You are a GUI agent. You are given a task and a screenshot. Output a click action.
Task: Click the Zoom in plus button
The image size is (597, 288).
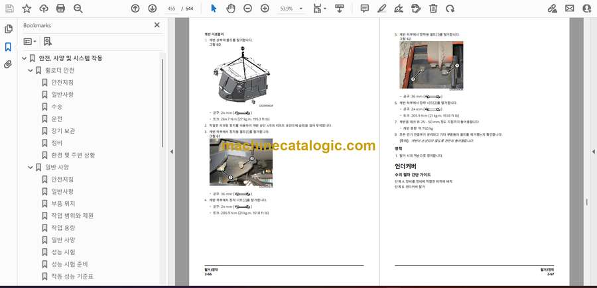[265, 9]
